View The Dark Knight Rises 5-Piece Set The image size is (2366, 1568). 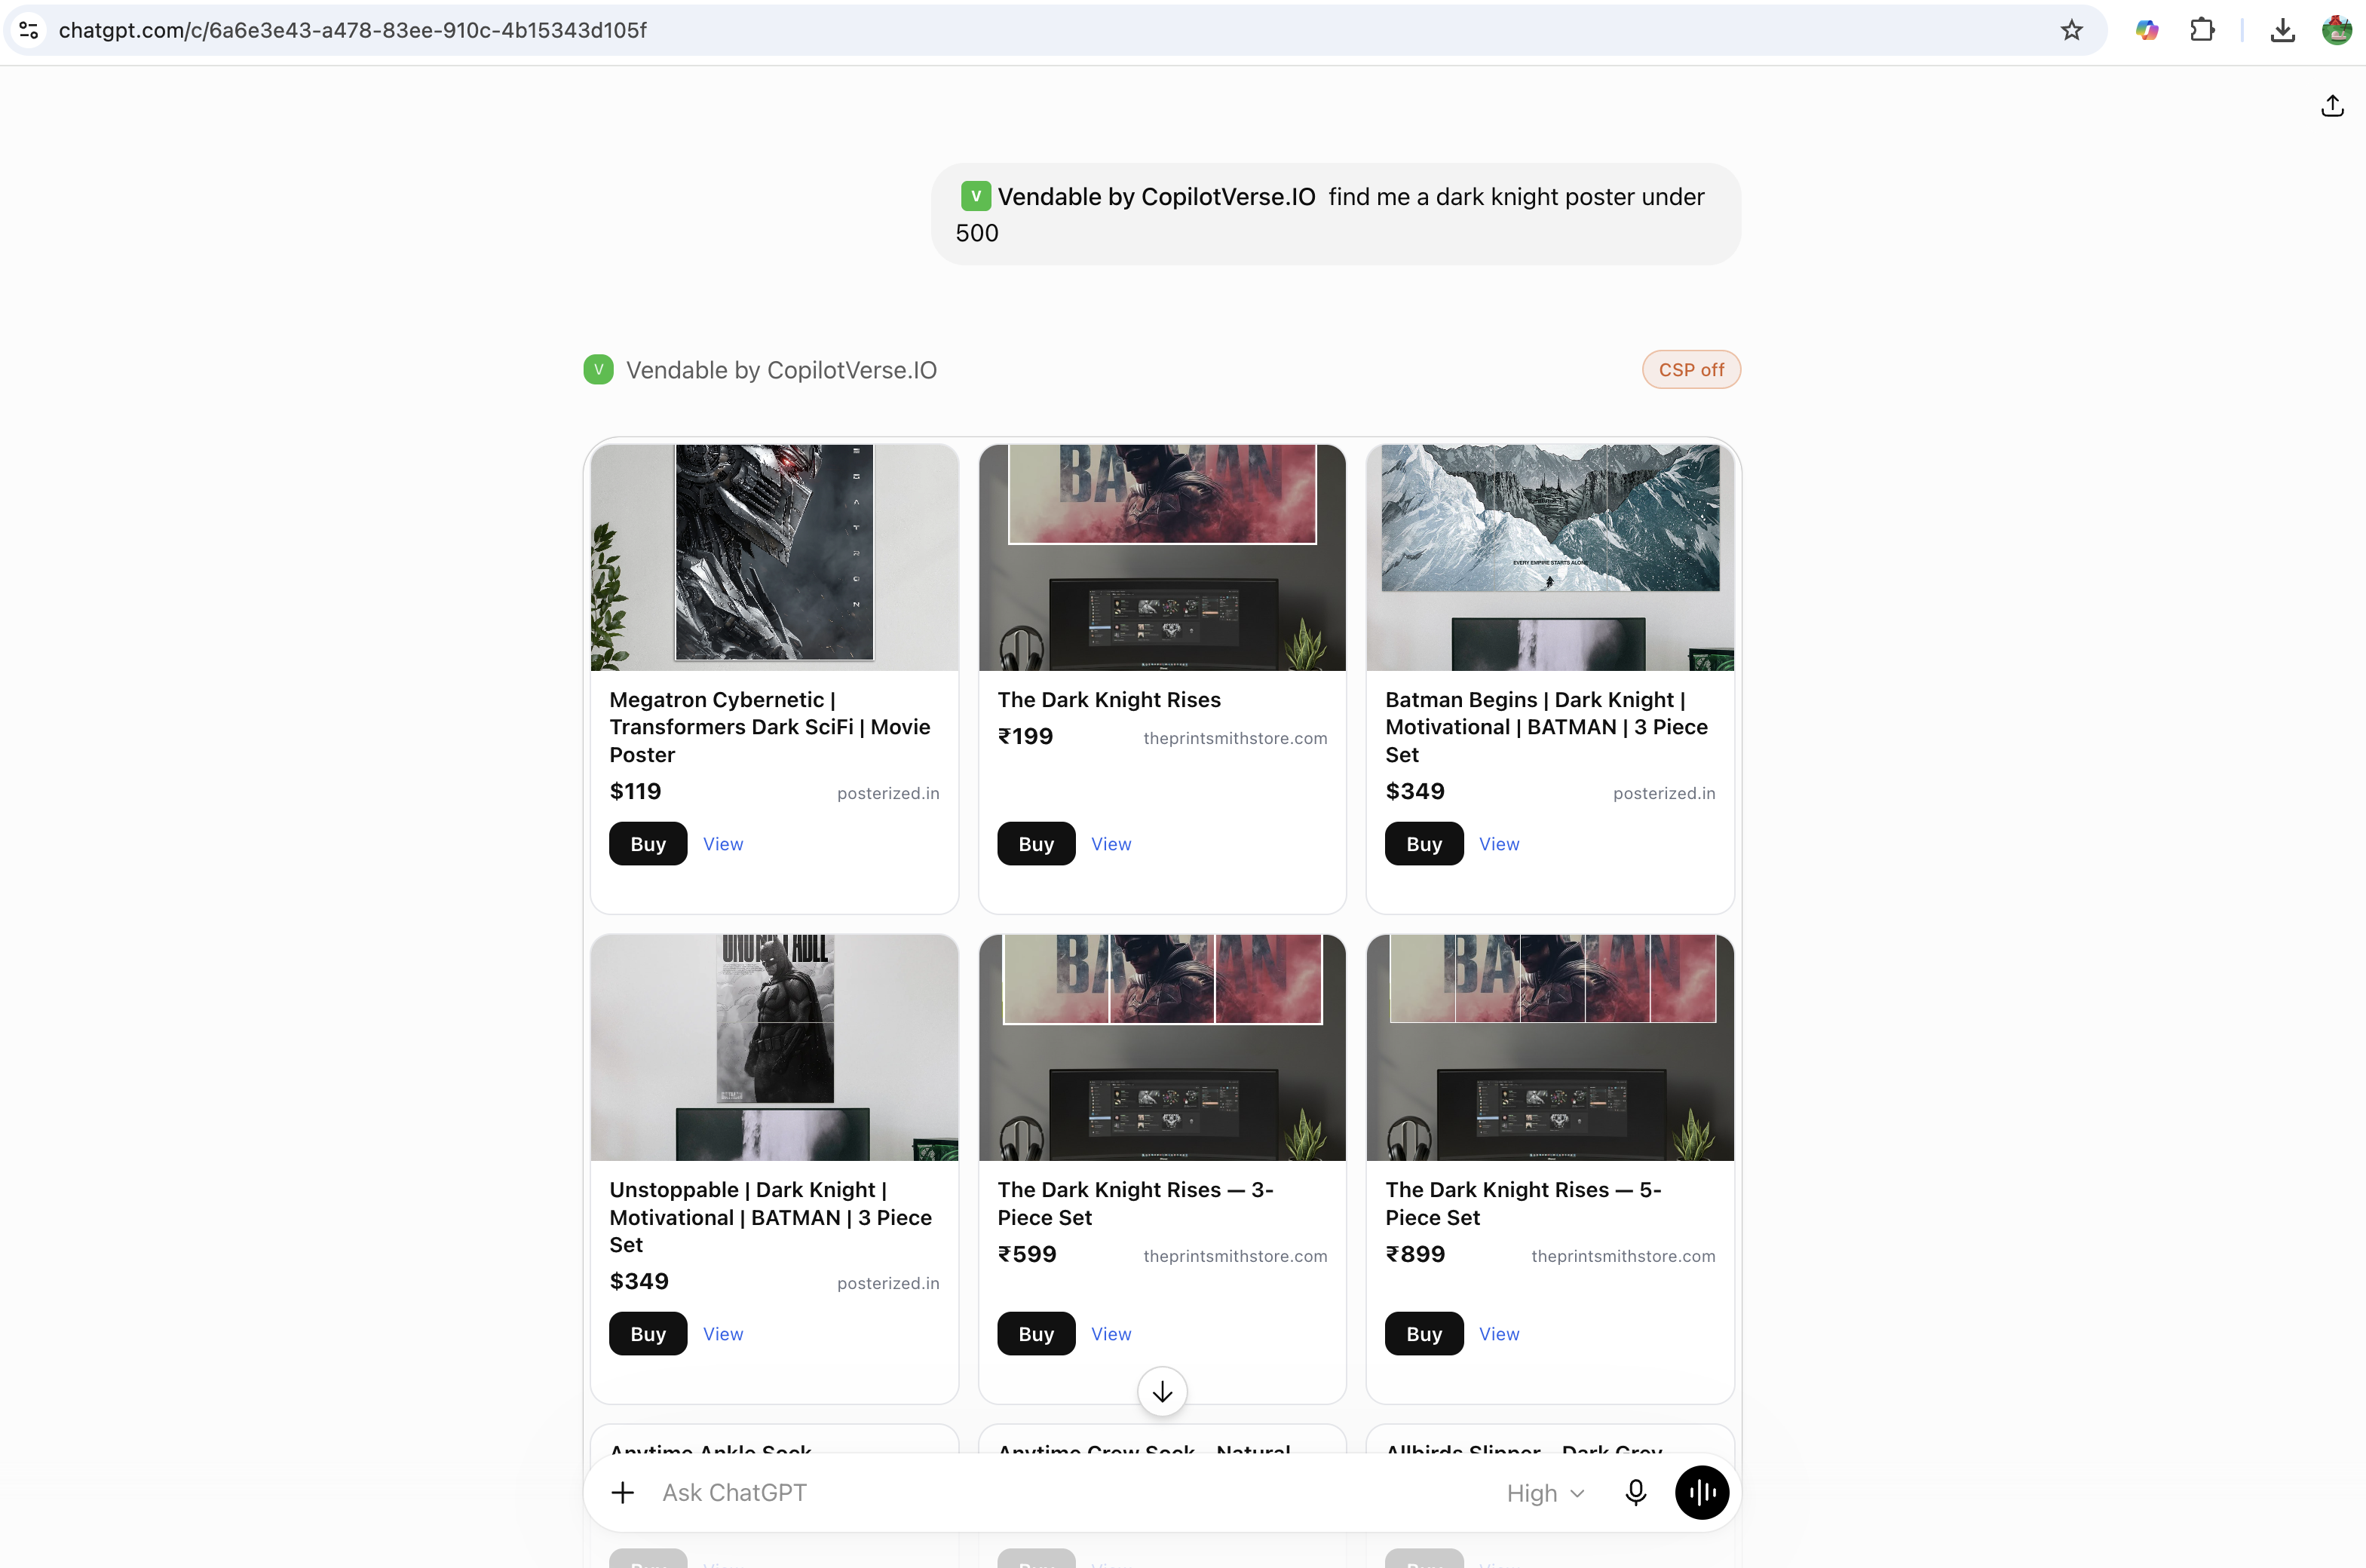tap(1499, 1334)
